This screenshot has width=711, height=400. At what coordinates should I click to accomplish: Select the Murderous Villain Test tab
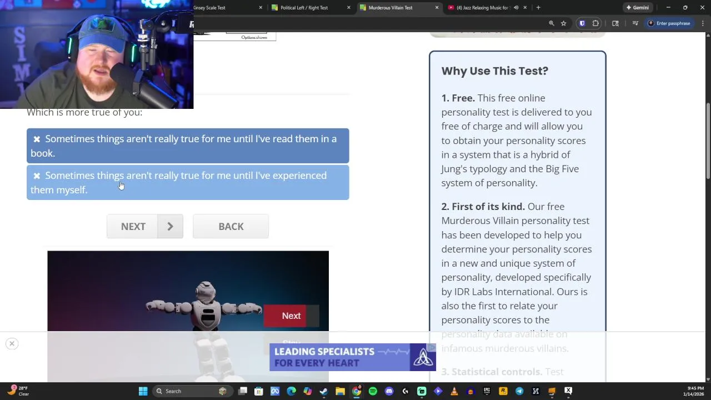398,8
